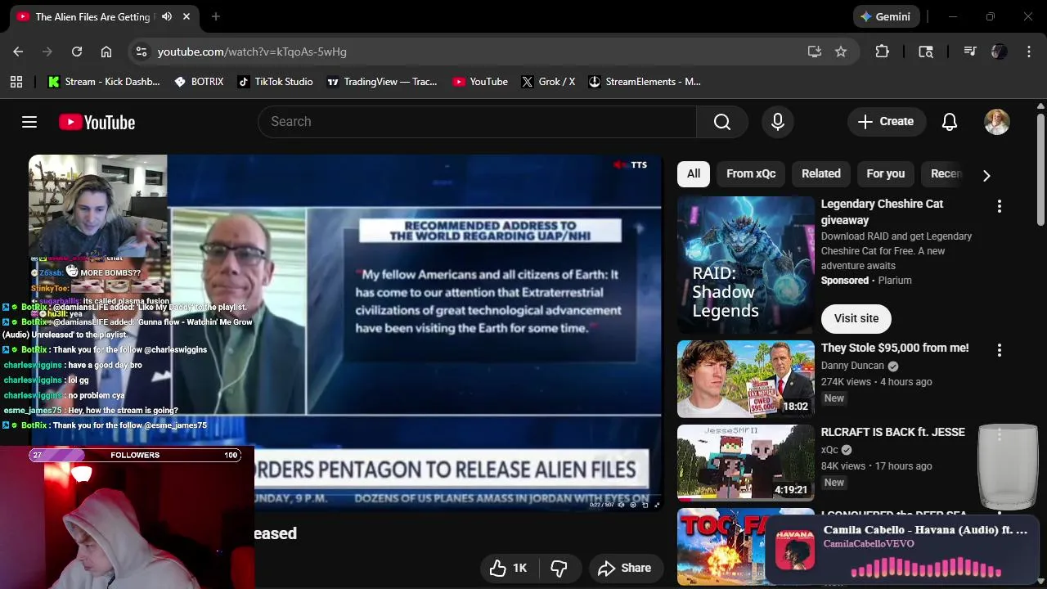The width and height of the screenshot is (1047, 589).
Task: Open the YouTube guide hamburger menu
Action: point(29,122)
